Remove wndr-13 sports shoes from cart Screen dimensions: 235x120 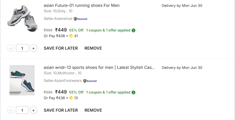coord(93,110)
